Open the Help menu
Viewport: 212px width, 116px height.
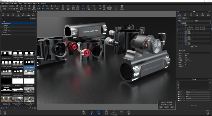[43, 4]
